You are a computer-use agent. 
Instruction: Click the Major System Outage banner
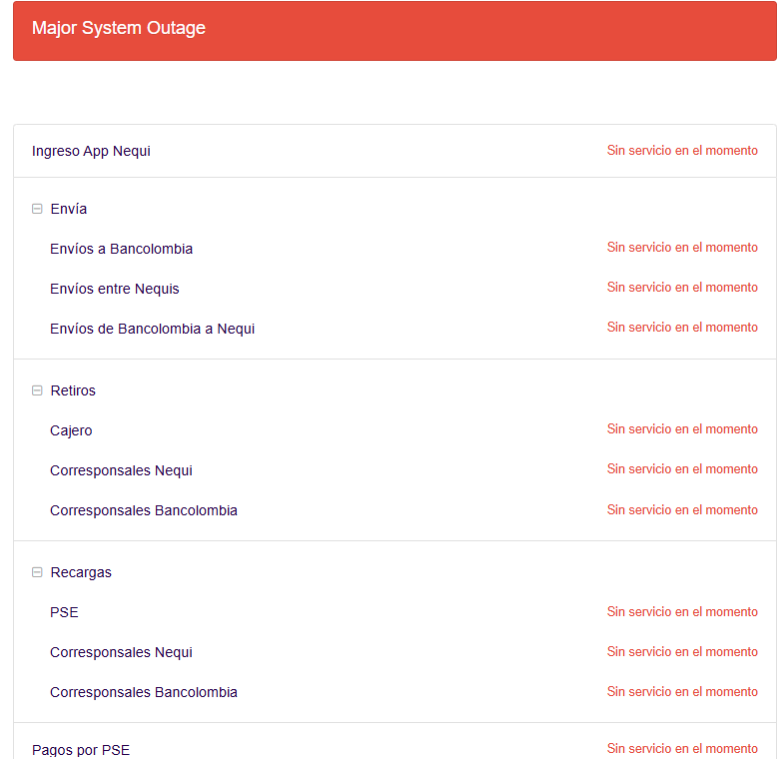pyautogui.click(x=394, y=31)
